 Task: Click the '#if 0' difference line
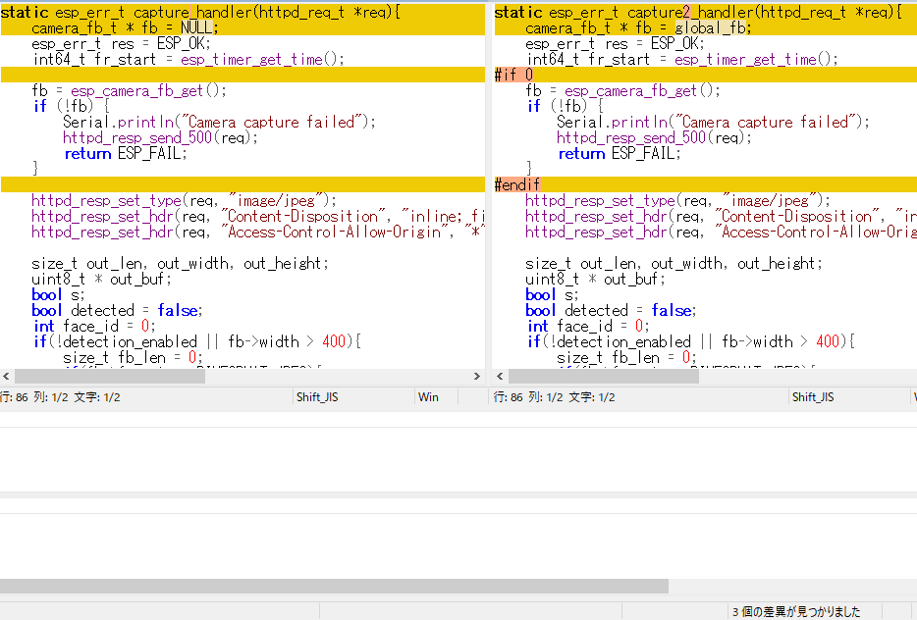pos(514,75)
